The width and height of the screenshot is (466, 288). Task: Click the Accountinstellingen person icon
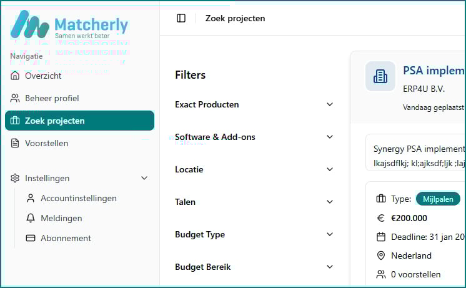pyautogui.click(x=30, y=198)
